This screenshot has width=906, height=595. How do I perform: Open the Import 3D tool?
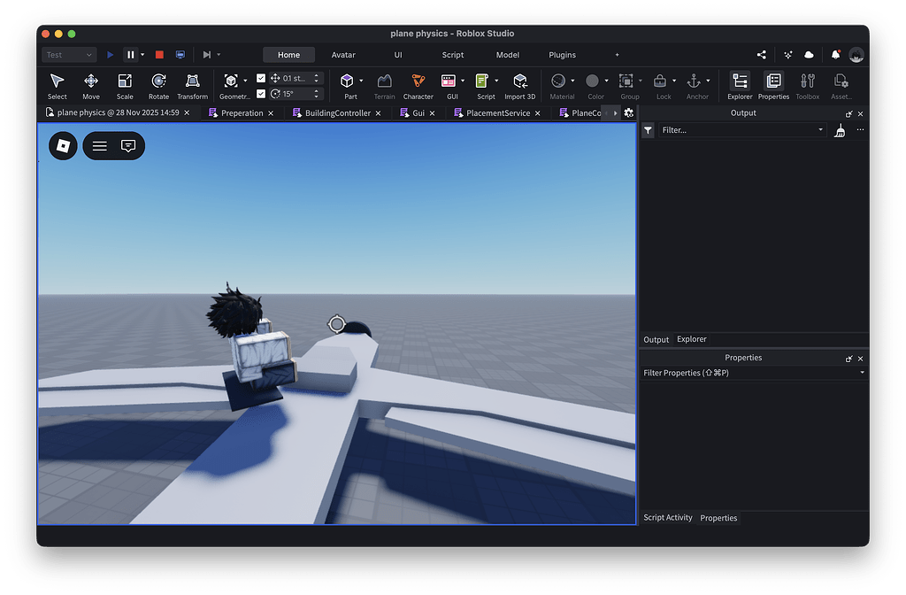pyautogui.click(x=520, y=81)
